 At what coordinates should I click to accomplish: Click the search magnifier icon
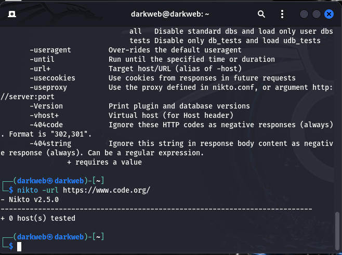tap(261, 14)
